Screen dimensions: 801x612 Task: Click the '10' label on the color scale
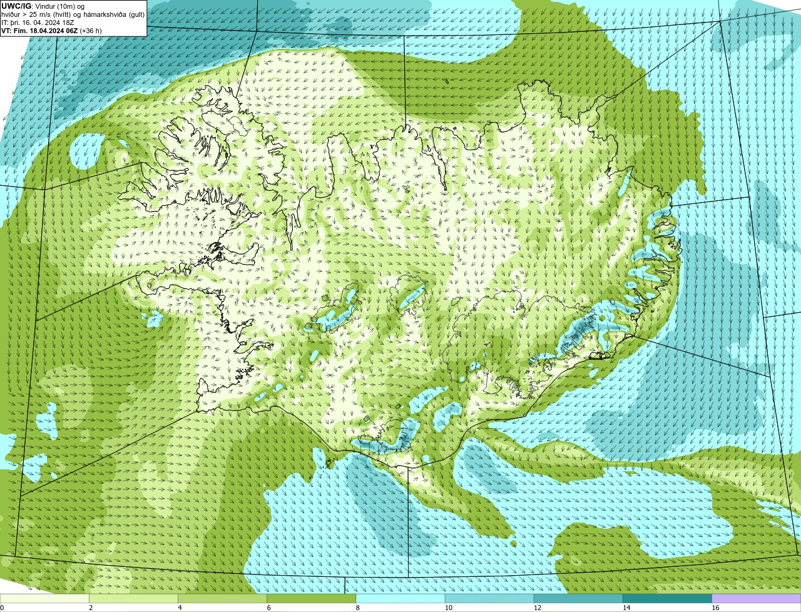click(x=448, y=608)
